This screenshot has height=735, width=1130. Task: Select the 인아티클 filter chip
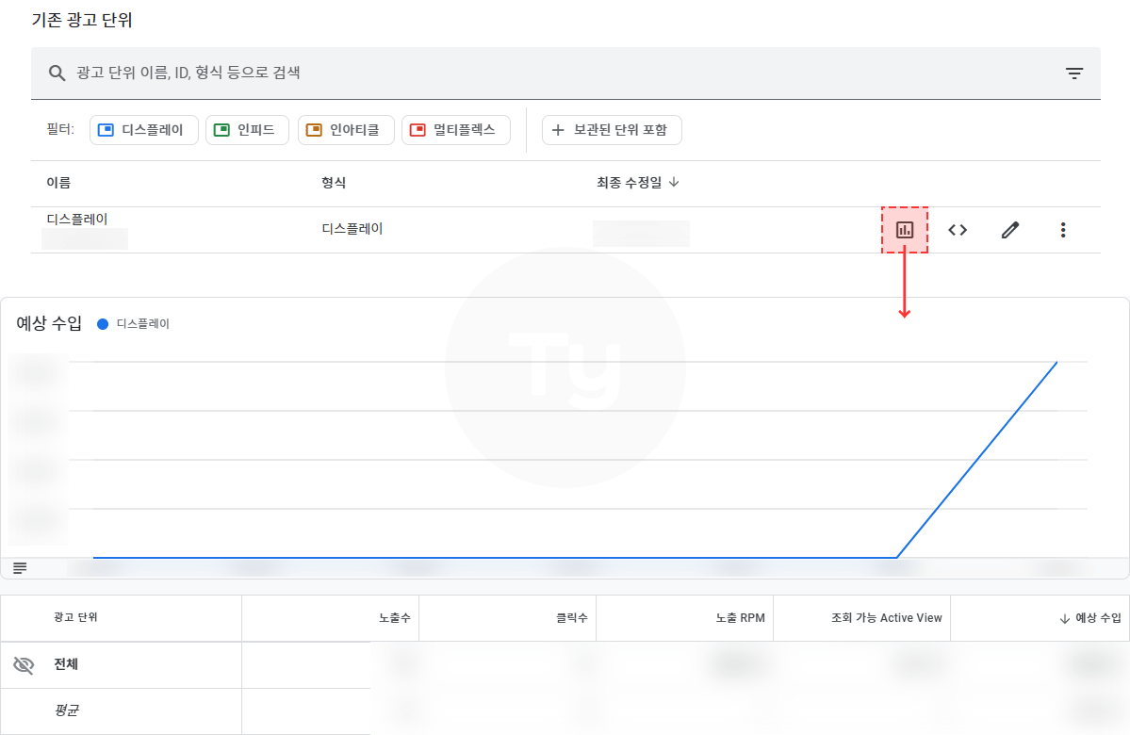pos(346,130)
